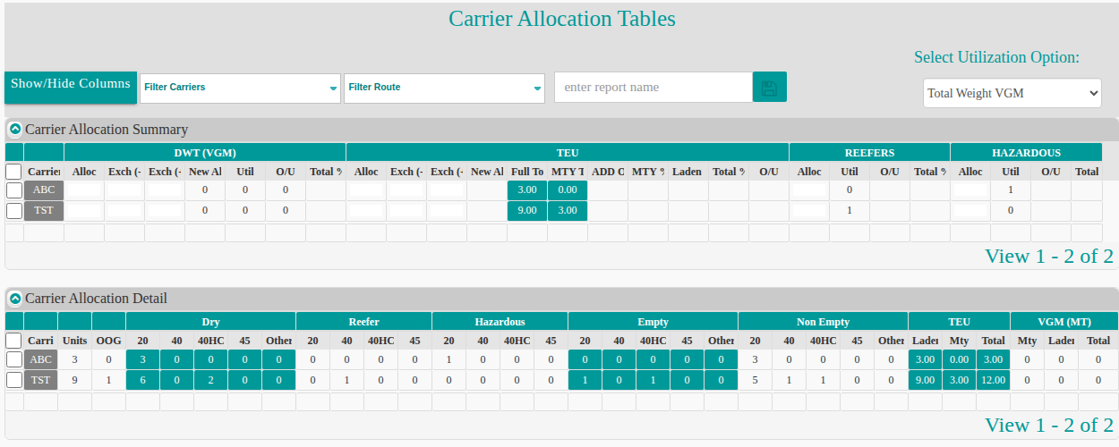Click the Non Empty group header

(824, 322)
